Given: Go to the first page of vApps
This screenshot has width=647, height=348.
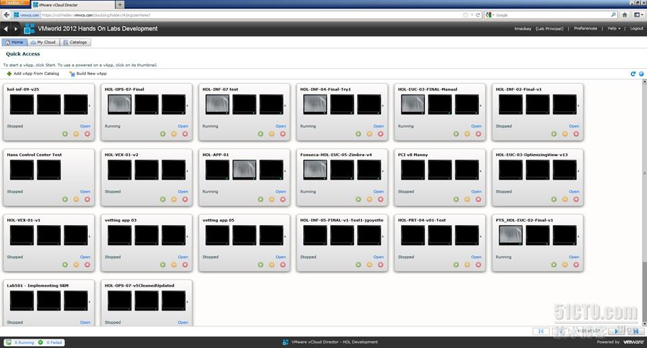Looking at the screenshot, I should [x=541, y=331].
